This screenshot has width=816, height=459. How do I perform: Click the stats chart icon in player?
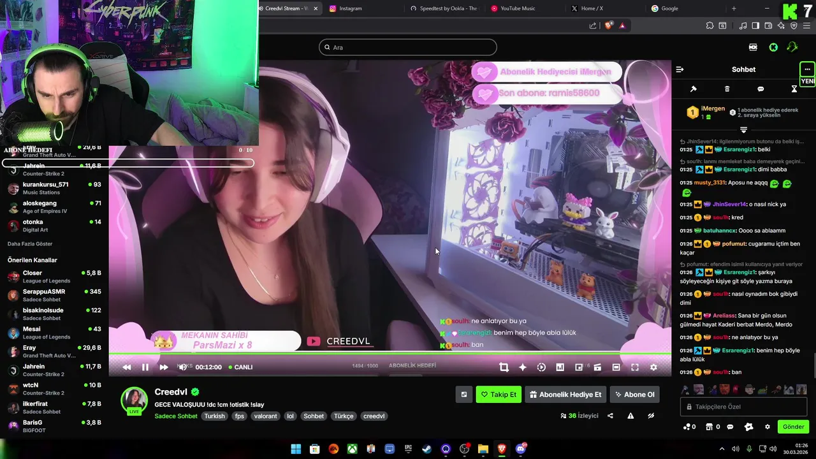click(560, 367)
